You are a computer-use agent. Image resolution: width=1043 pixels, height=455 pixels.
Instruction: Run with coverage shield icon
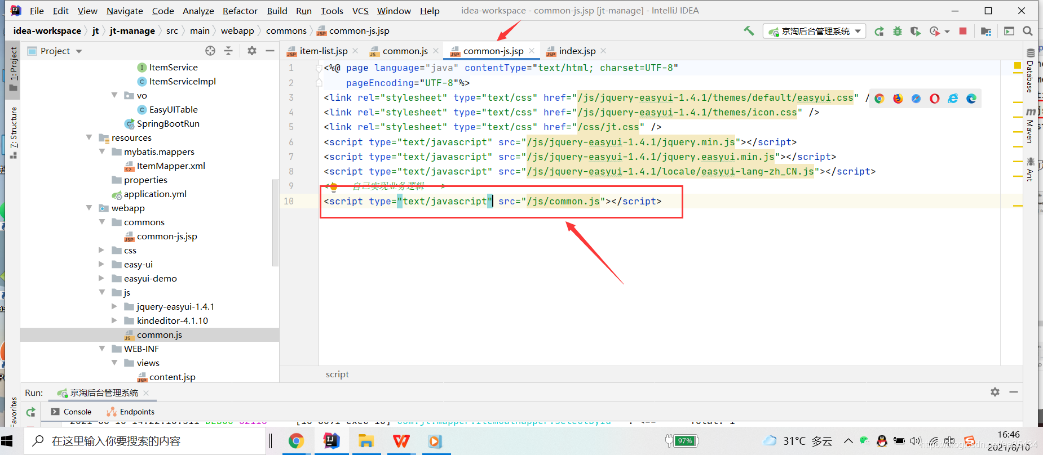[916, 32]
